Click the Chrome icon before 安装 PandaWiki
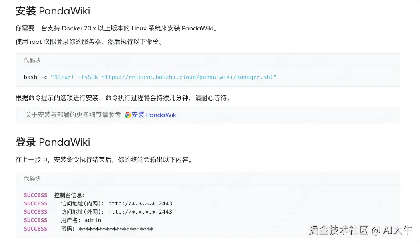Viewport: 420px width, 243px height. (127, 115)
